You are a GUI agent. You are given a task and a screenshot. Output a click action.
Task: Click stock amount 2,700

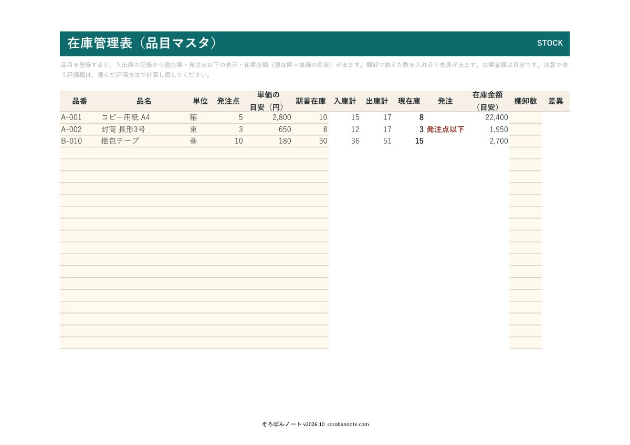[499, 141]
